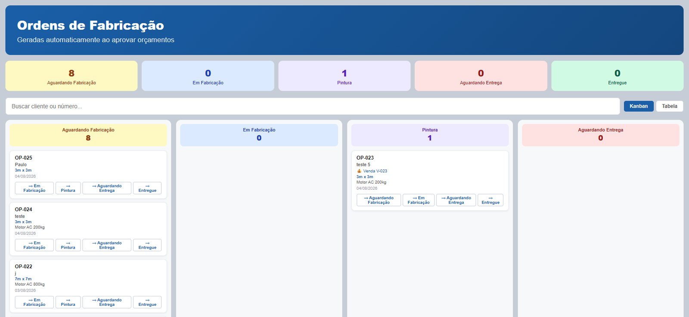Screen dimensions: 689x317
Task: Click client name Paulo on OP-025
Action: click(x=21, y=165)
